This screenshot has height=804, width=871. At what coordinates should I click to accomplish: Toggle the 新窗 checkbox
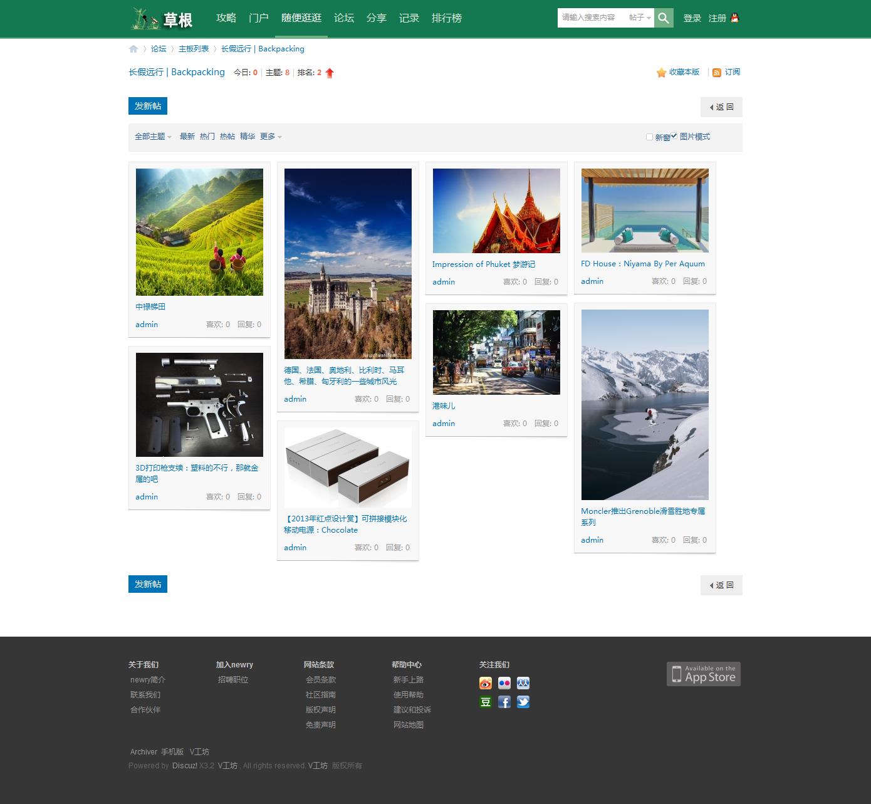649,137
